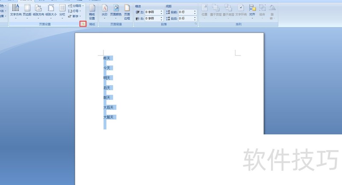Increase the left indent value
The height and width of the screenshot is (185, 342).
(162, 11)
